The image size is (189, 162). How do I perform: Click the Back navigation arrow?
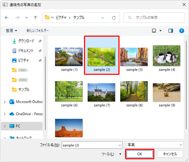7,18
